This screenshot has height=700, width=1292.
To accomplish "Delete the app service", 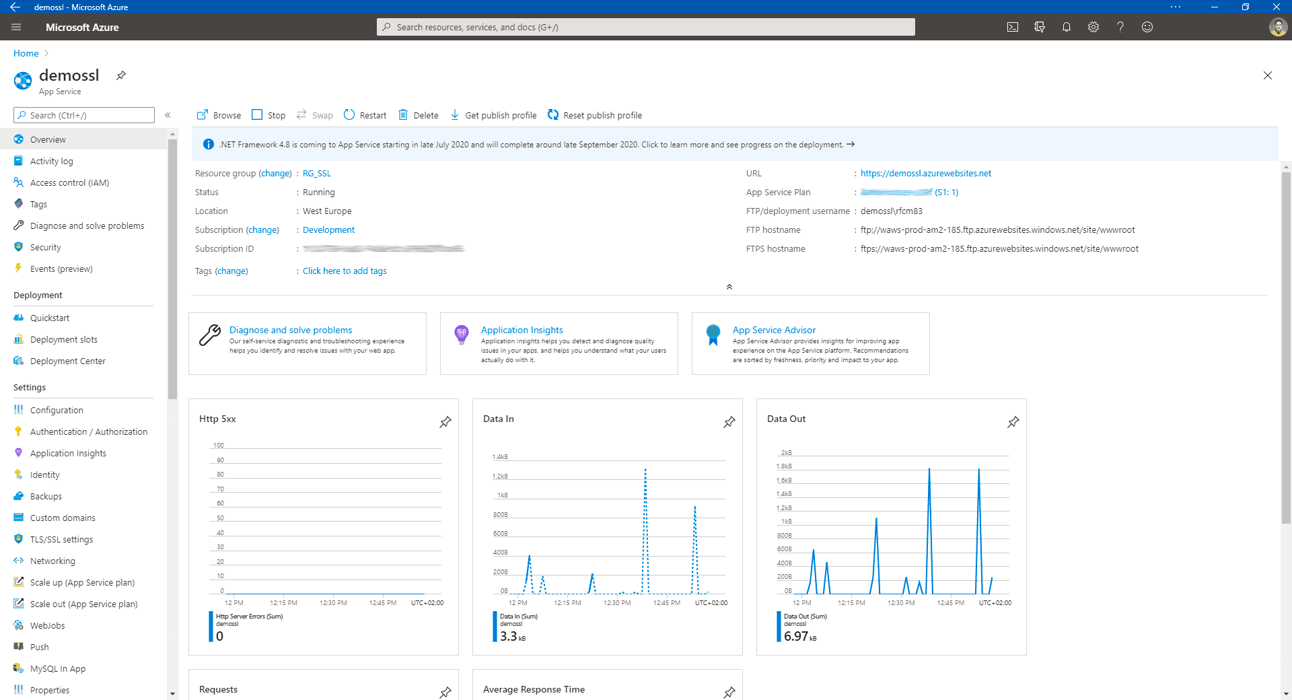I will coord(418,115).
